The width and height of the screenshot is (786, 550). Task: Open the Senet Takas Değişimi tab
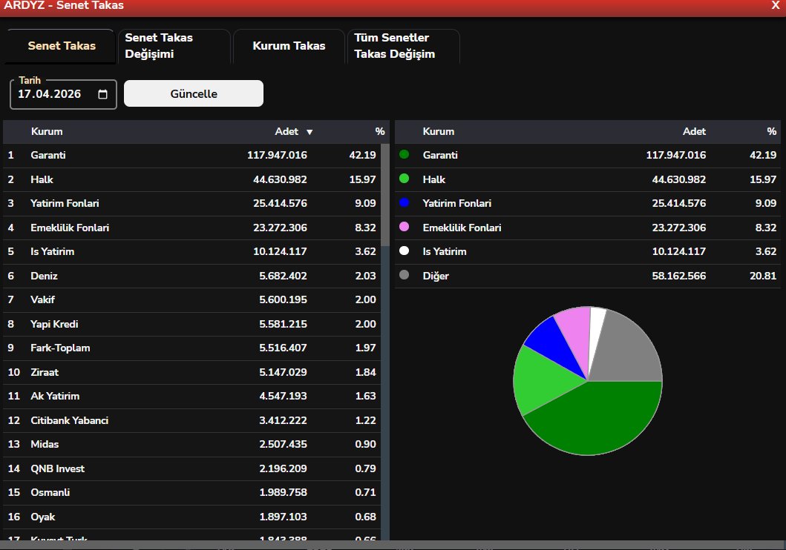pos(174,45)
